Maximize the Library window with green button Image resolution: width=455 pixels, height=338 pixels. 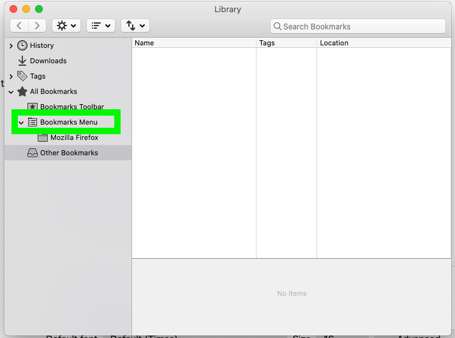[x=39, y=9]
